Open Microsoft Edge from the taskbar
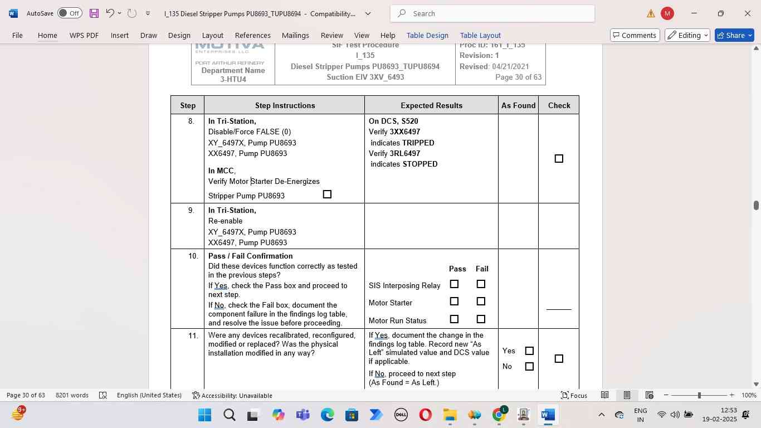This screenshot has height=428, width=761. pos(327,415)
